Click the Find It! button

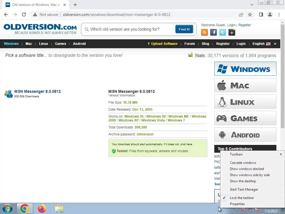click(x=184, y=29)
